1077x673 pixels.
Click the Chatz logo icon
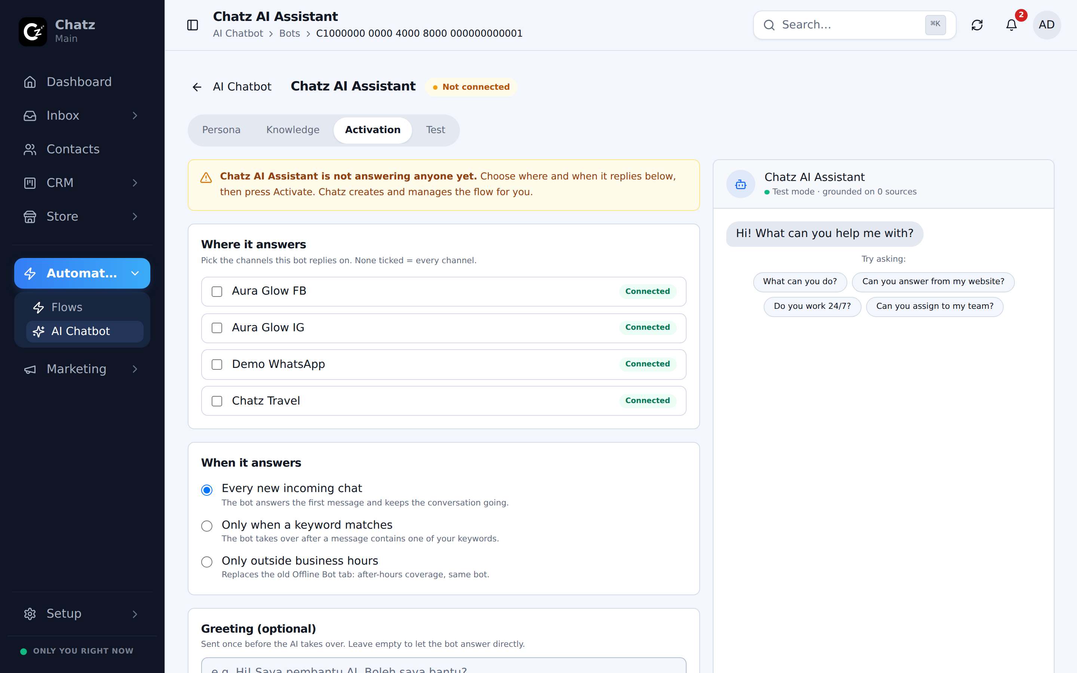pos(33,32)
